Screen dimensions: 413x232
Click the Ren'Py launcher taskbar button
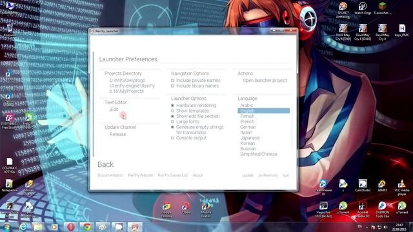click(x=135, y=227)
